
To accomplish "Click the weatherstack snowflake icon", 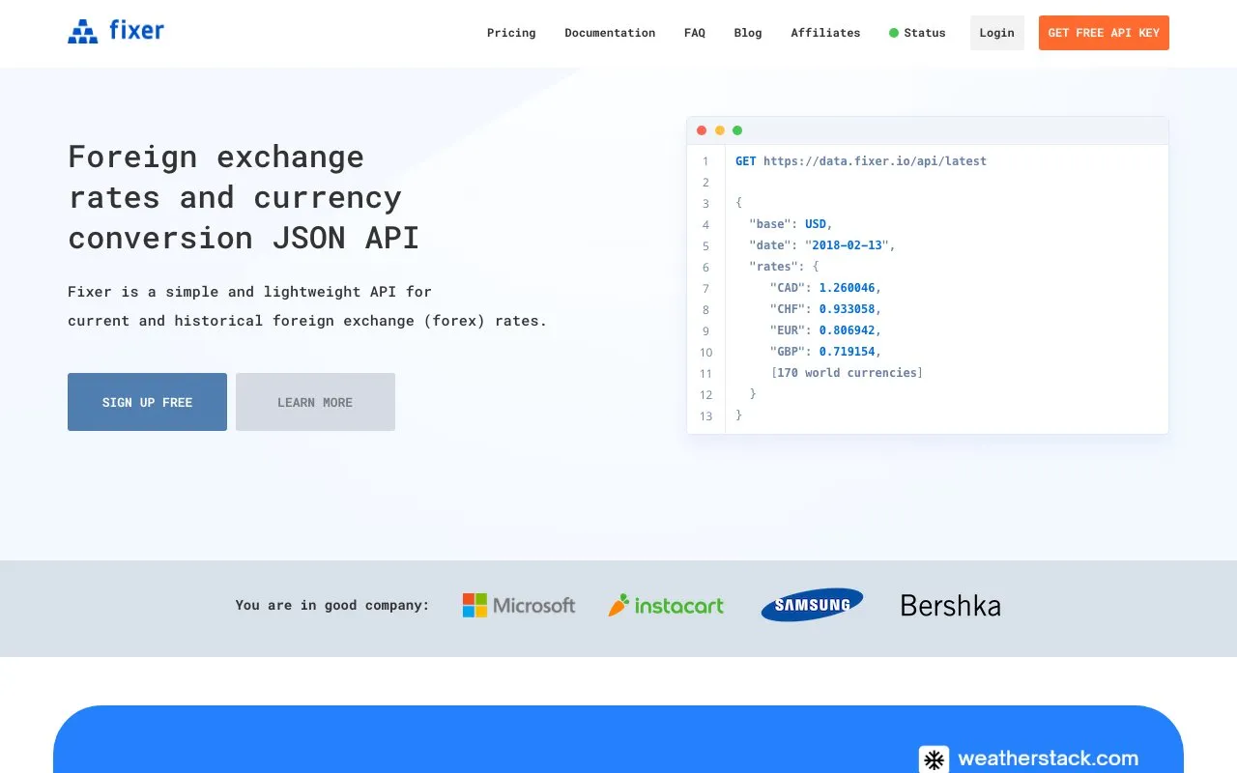I will pyautogui.click(x=934, y=759).
